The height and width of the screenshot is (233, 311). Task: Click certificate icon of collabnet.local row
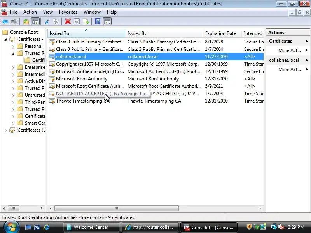[x=52, y=57]
